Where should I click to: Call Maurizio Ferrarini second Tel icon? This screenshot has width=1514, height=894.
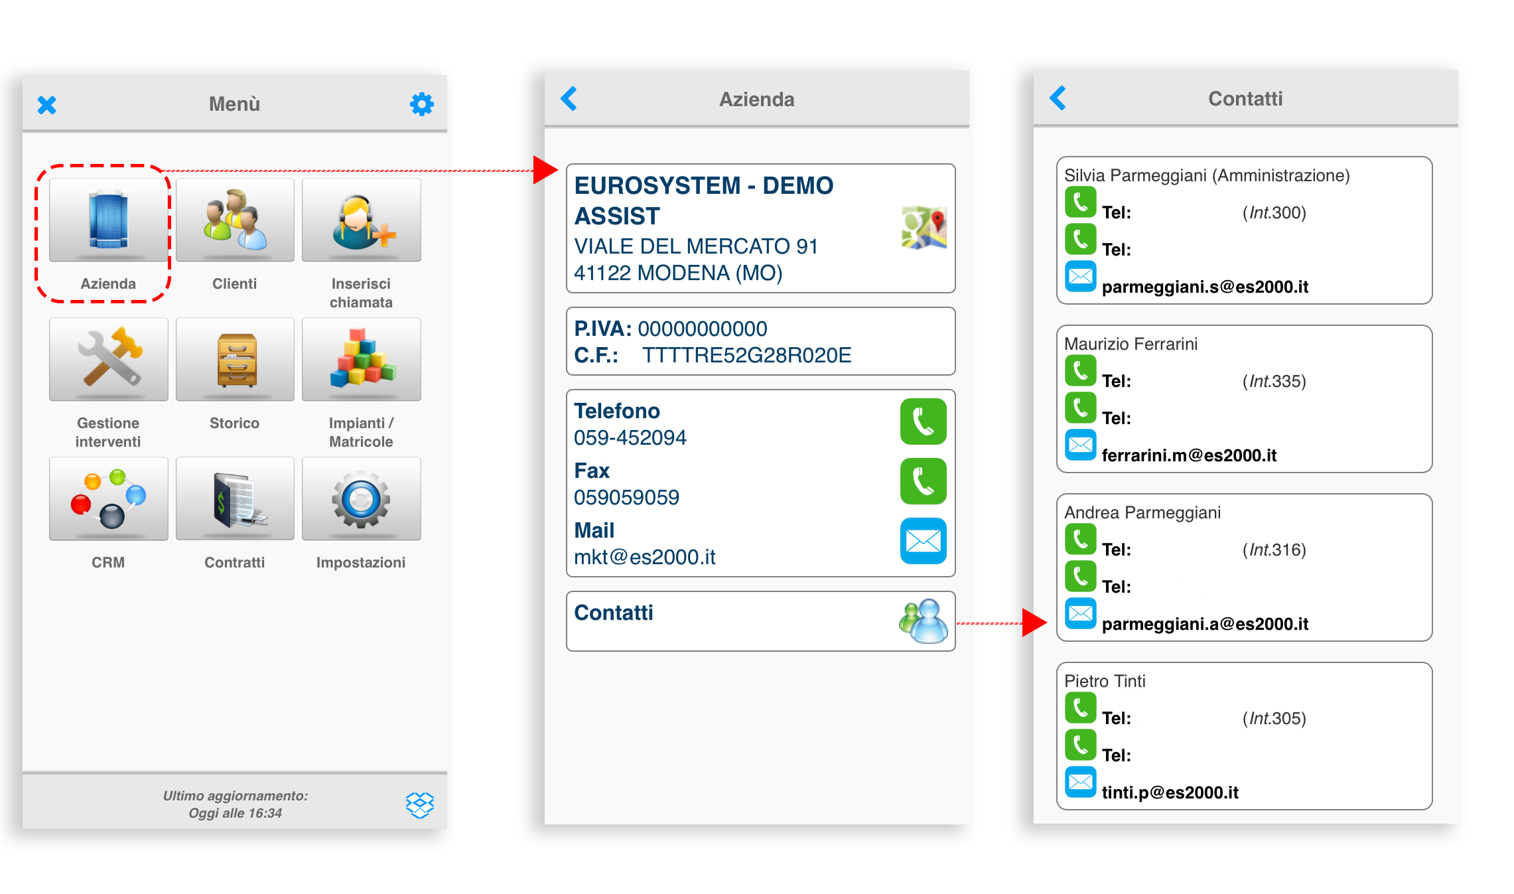[1080, 408]
